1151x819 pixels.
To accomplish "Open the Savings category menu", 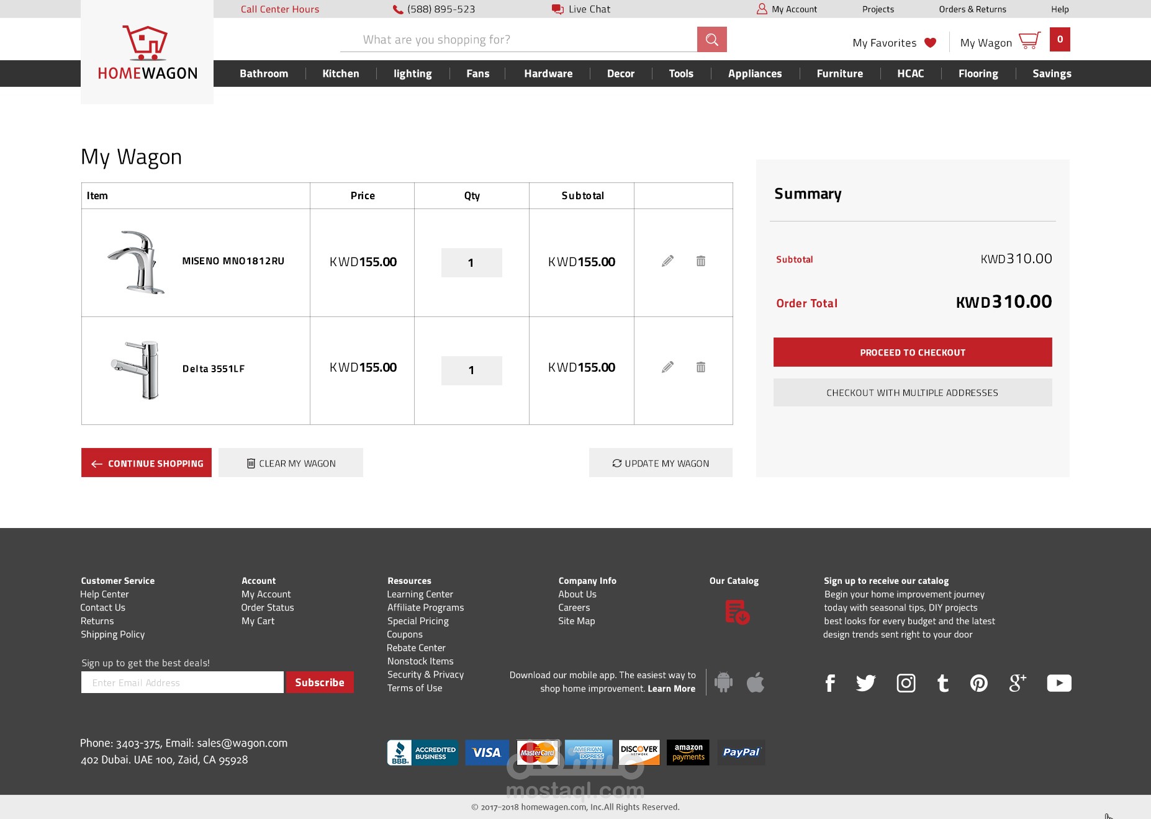I will point(1052,74).
